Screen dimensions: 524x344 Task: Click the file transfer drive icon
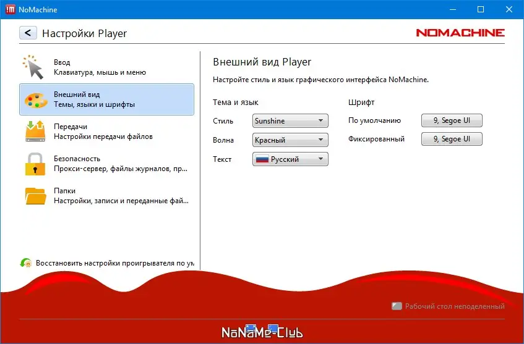coord(35,131)
